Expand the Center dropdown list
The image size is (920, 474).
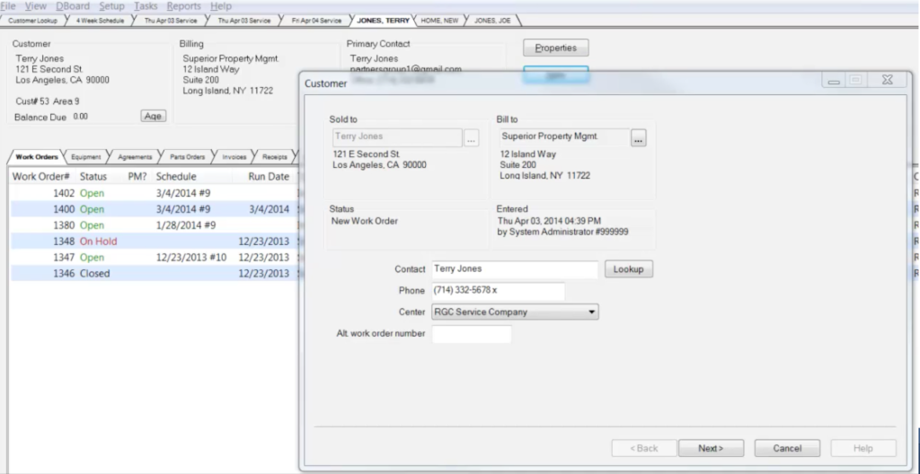[x=591, y=312]
